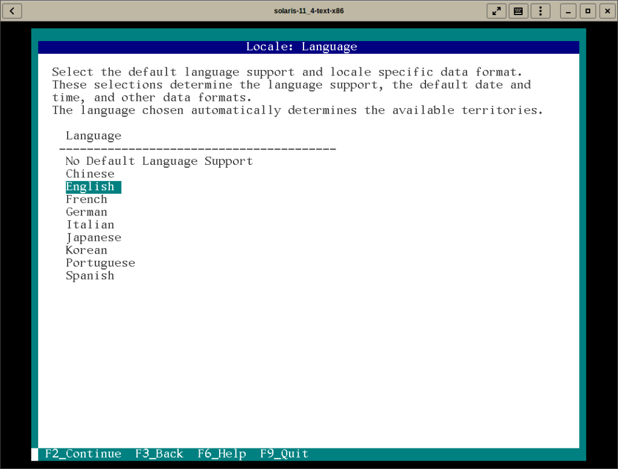Select No Default Language Support
618x469 pixels.
pos(159,161)
